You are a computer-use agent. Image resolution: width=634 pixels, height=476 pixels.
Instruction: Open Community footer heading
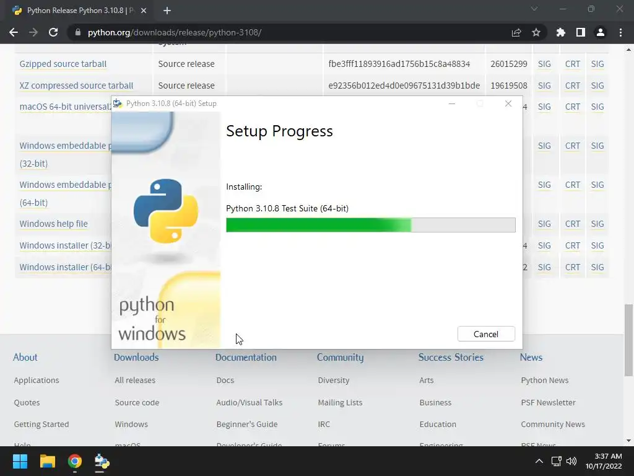click(340, 357)
